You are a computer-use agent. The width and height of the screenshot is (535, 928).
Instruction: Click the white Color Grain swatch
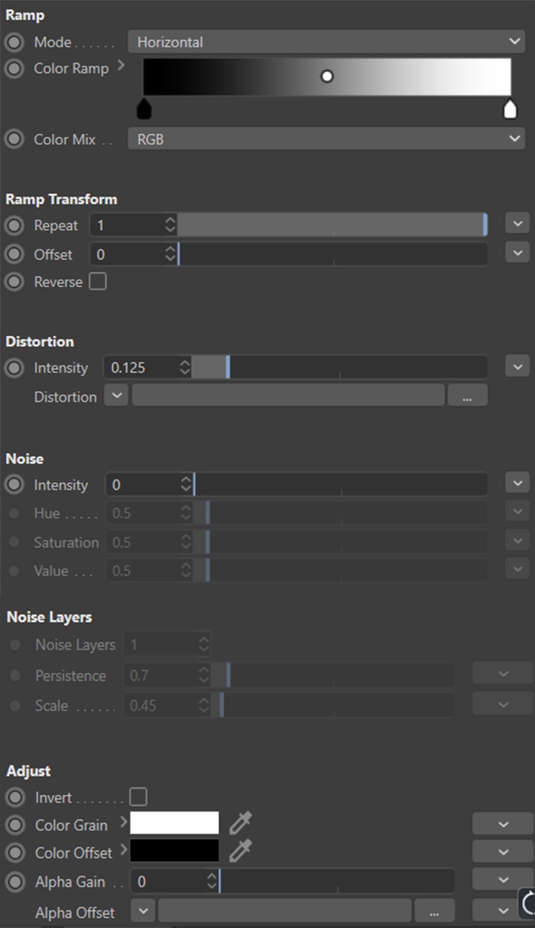174,823
